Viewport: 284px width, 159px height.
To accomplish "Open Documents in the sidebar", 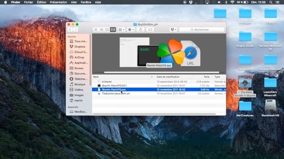I will click(x=79, y=74).
